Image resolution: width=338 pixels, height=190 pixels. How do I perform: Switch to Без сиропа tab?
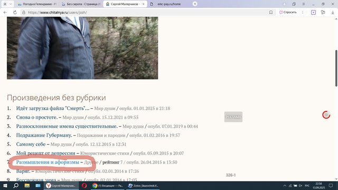click(x=81, y=4)
